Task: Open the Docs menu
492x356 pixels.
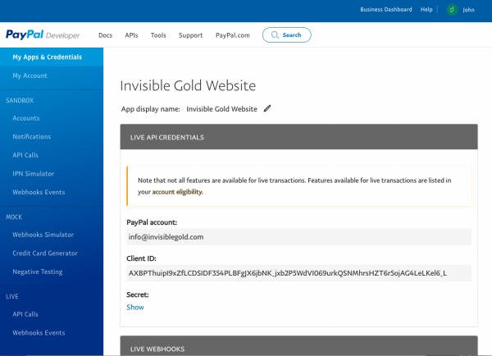Action: 106,35
